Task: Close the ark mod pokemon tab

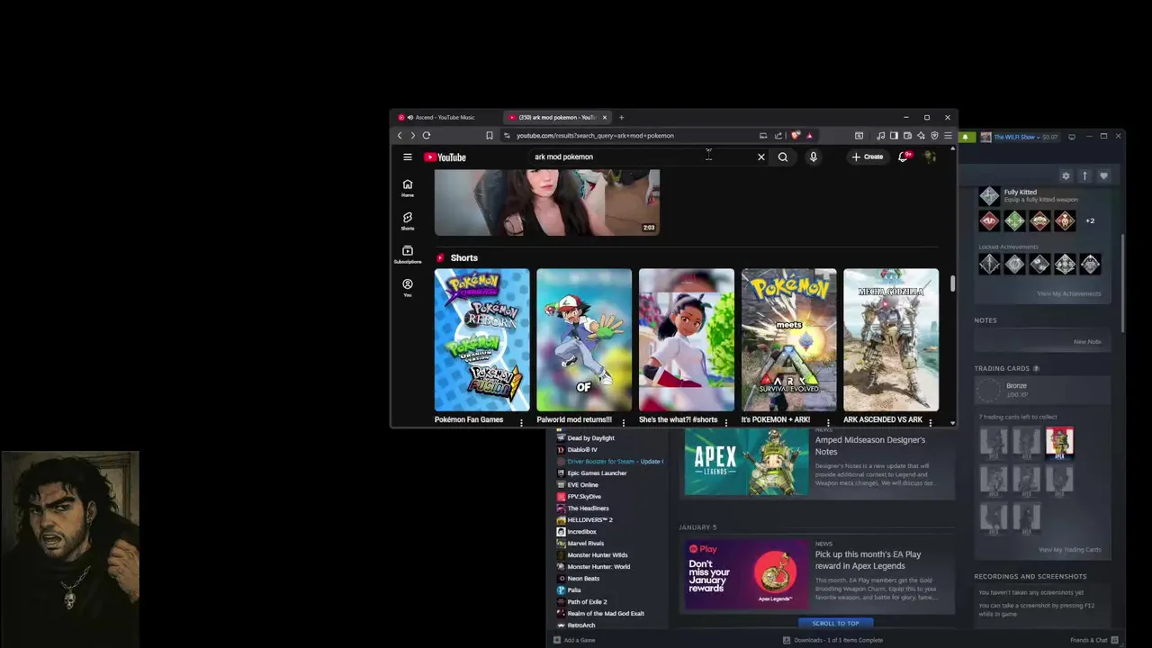Action: coord(605,117)
